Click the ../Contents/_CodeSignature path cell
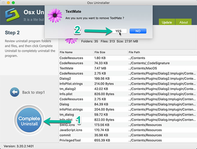The height and width of the screenshot is (149, 197). [x=149, y=63]
